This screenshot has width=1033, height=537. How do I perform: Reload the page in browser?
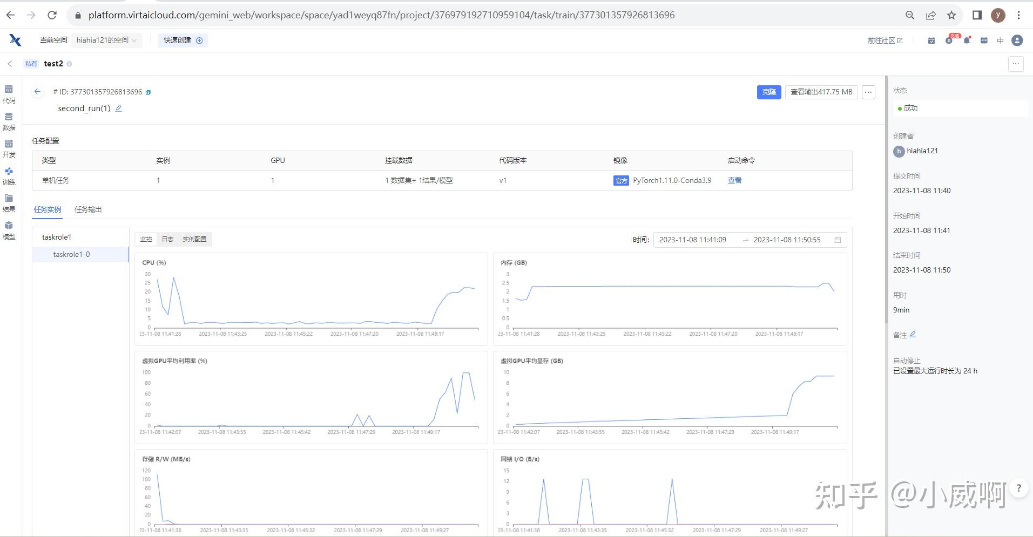[x=52, y=15]
